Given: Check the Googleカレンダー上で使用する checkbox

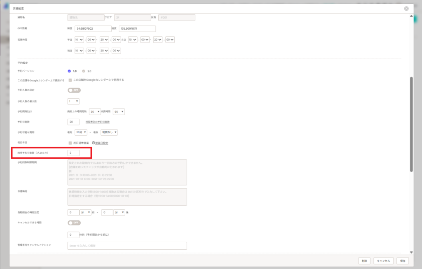Looking at the screenshot, I should (x=70, y=80).
